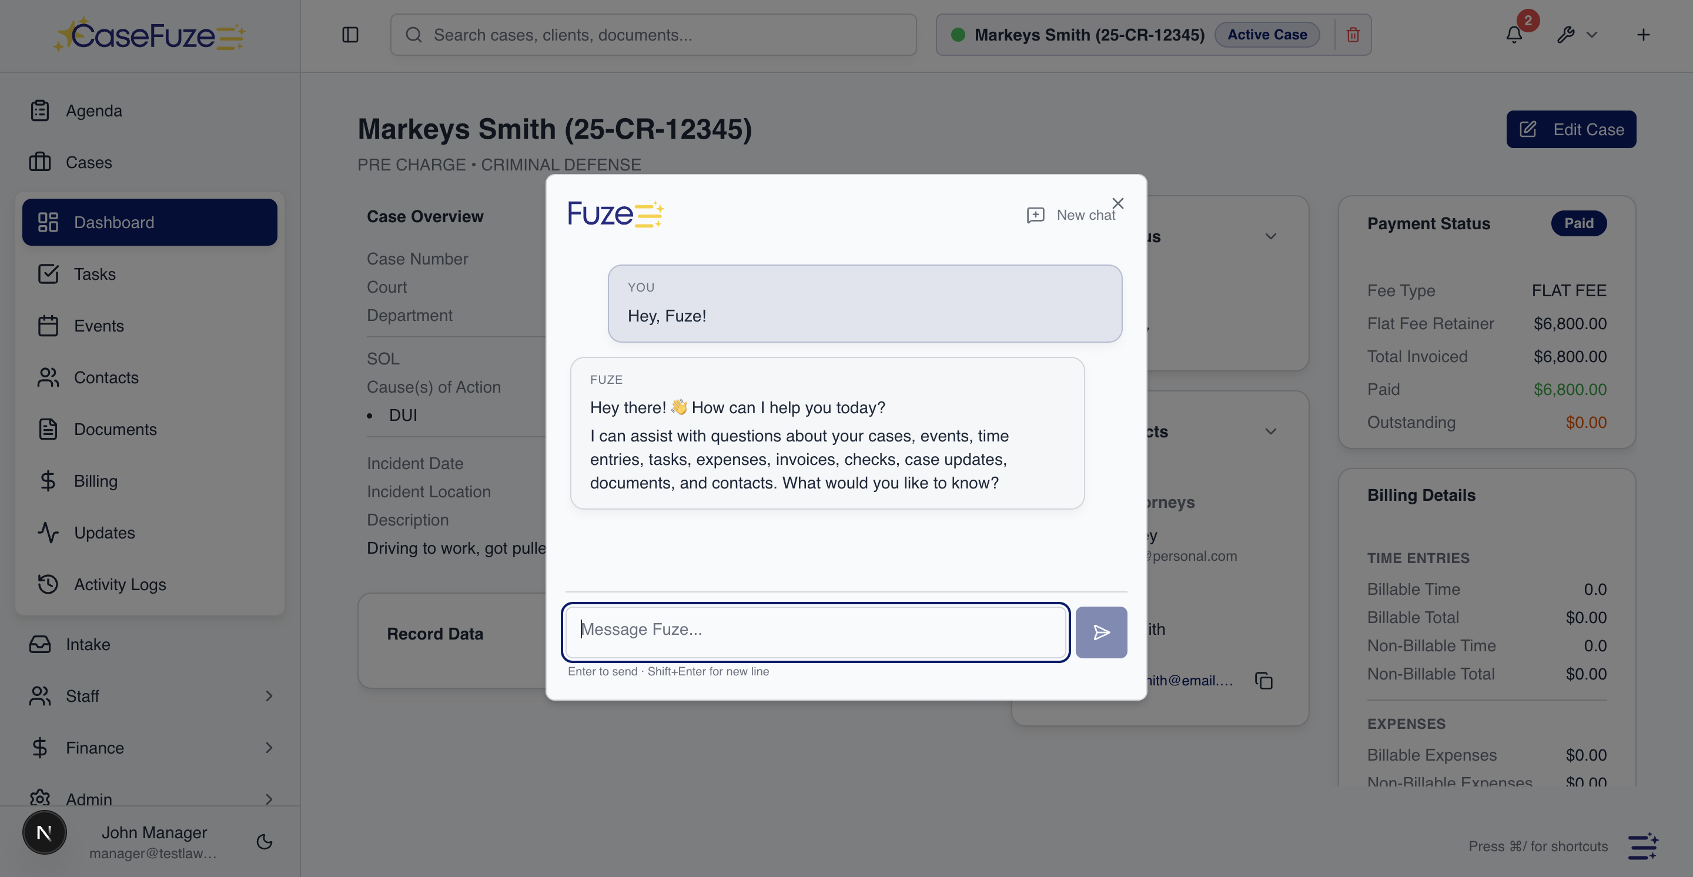Delete active case with trash icon
This screenshot has height=877, width=1693.
pos(1353,35)
